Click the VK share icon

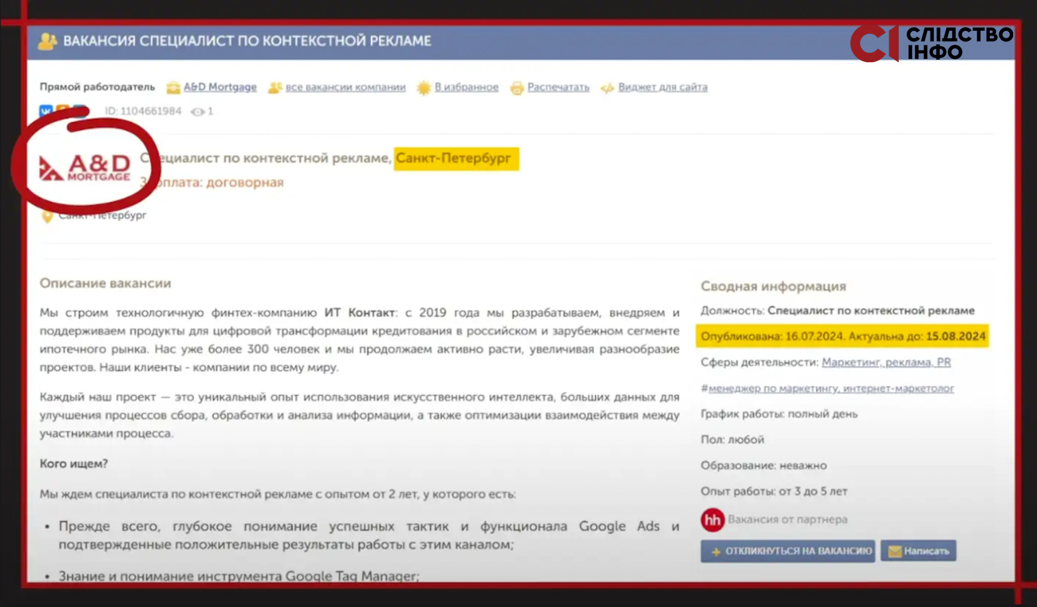pyautogui.click(x=46, y=111)
